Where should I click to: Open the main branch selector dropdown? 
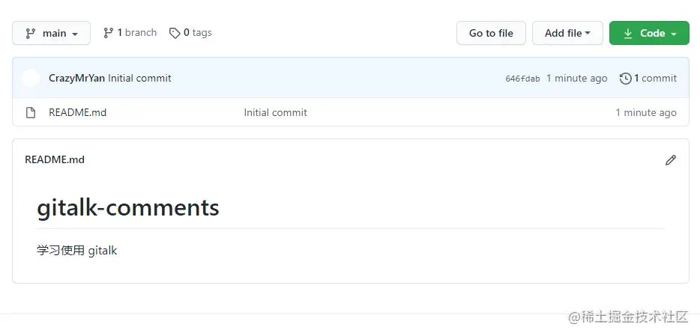[51, 34]
